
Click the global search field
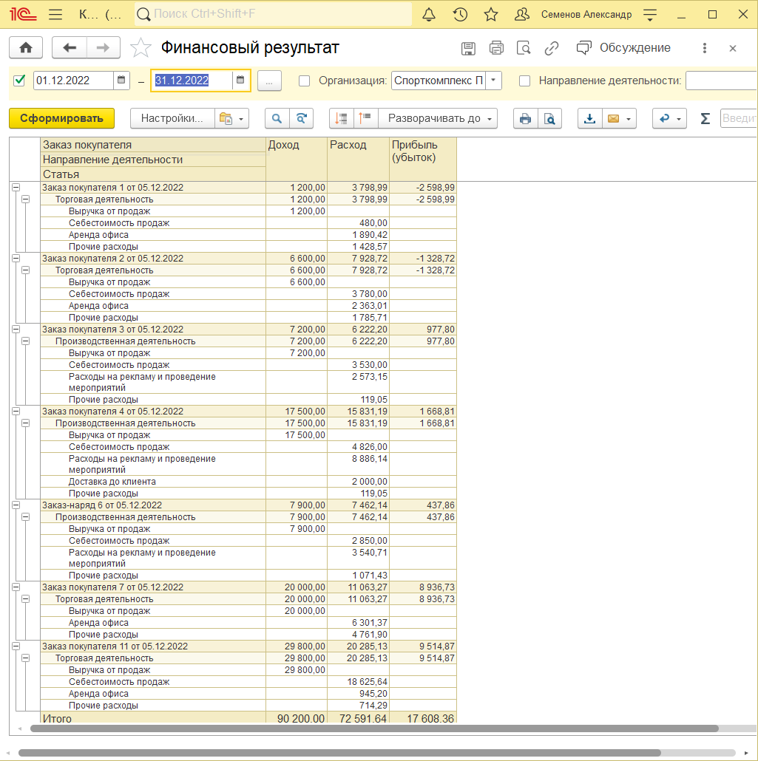pyautogui.click(x=273, y=14)
